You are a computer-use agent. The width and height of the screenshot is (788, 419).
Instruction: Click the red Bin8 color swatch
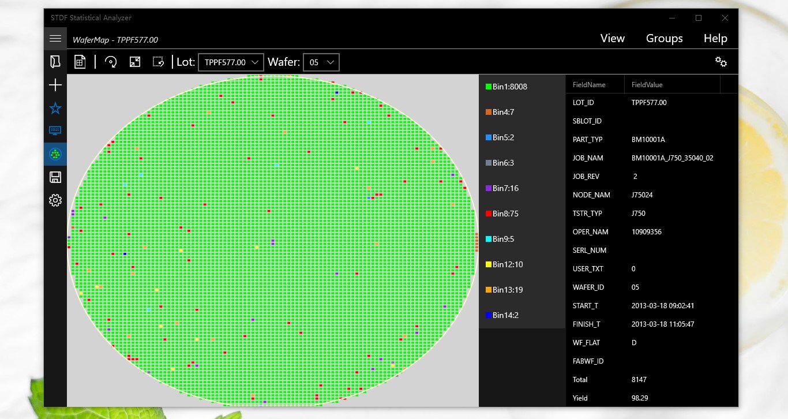(489, 214)
